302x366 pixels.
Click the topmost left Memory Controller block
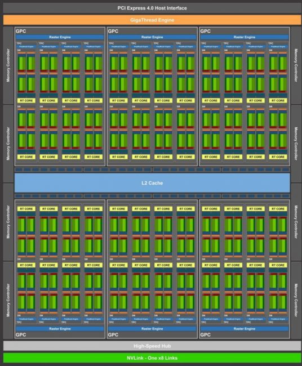(8, 65)
